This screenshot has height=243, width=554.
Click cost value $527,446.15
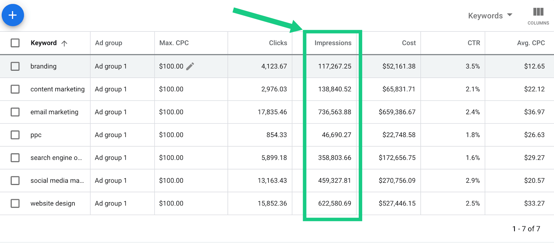tap(397, 203)
